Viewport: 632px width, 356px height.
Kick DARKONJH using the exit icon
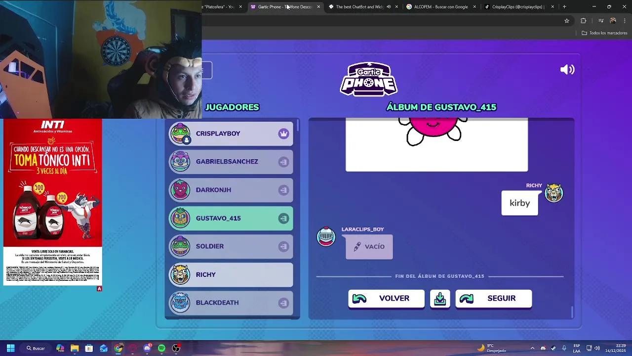pyautogui.click(x=283, y=190)
